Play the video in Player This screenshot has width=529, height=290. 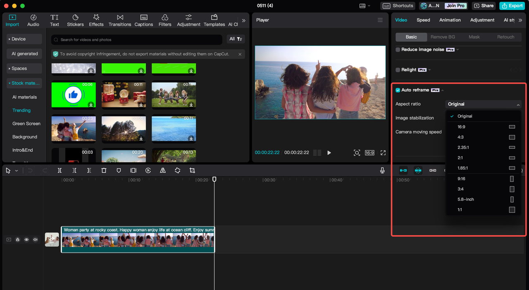click(x=329, y=153)
